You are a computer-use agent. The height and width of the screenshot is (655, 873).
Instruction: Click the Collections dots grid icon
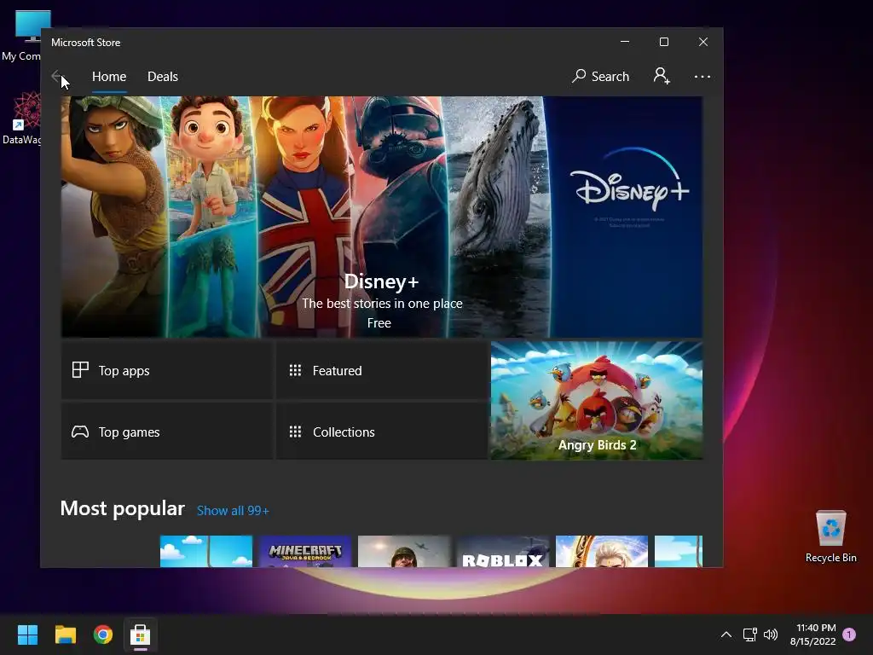tap(295, 432)
